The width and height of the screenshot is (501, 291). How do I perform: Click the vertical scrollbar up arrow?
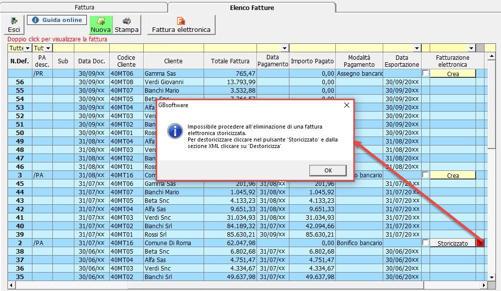[492, 56]
